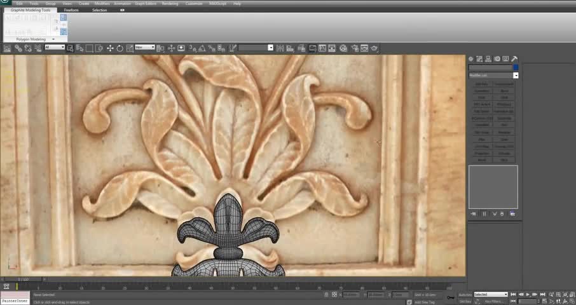Open the selection filter All dropdown
576x305 pixels.
click(55, 48)
